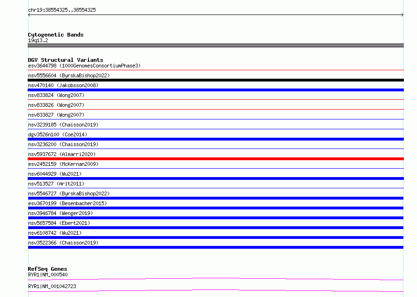
Task: Select the Cytogenetic Bands track heading
Action: pyautogui.click(x=56, y=35)
